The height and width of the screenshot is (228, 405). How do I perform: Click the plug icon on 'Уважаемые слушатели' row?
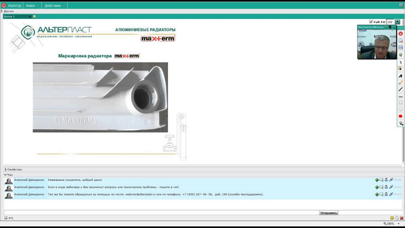coord(391,180)
